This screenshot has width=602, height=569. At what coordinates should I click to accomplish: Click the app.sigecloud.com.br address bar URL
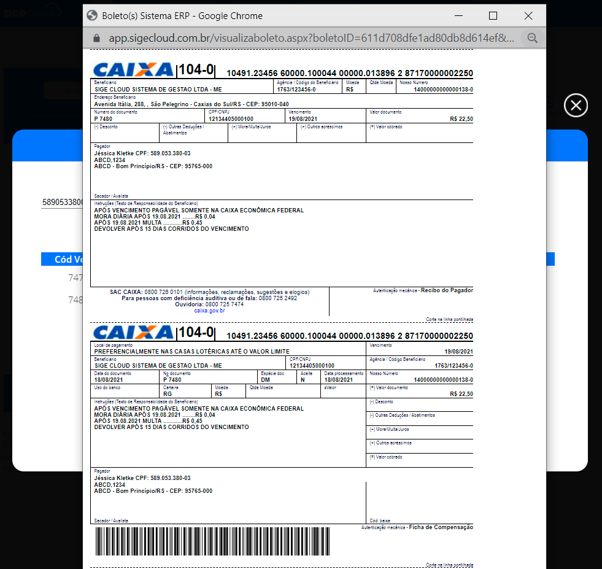pos(311,38)
